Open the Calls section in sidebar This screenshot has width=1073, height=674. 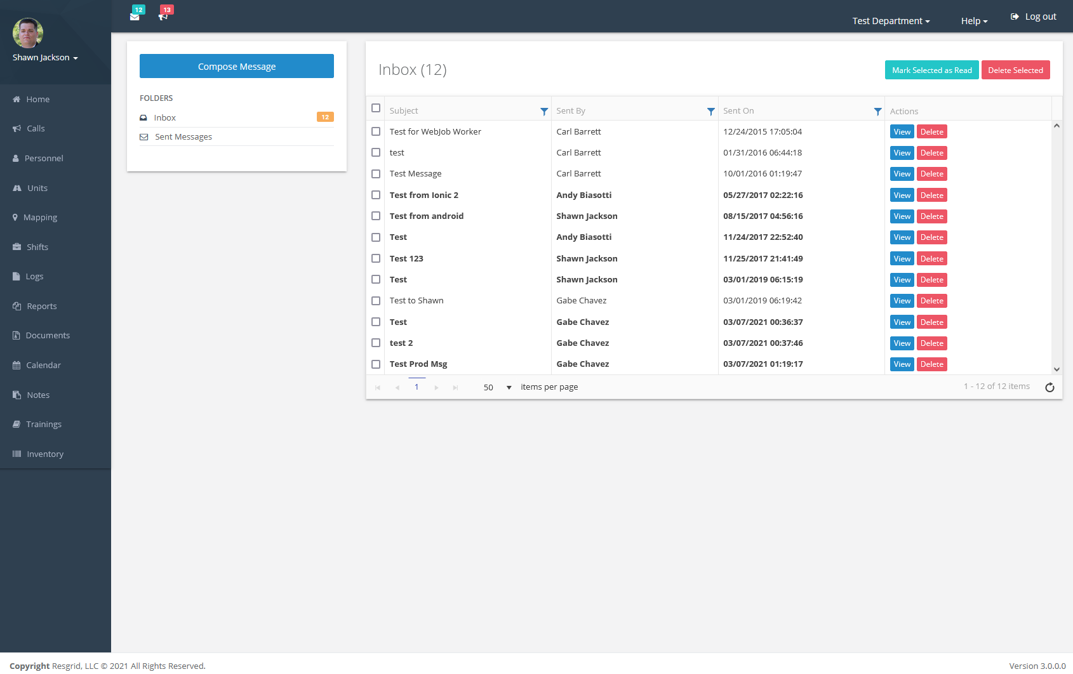pyautogui.click(x=36, y=128)
